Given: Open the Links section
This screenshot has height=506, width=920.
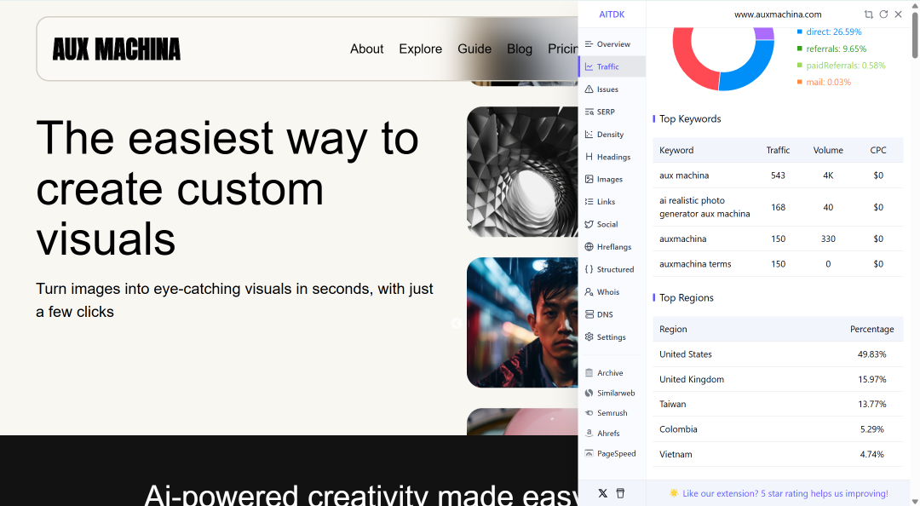Looking at the screenshot, I should tap(612, 201).
